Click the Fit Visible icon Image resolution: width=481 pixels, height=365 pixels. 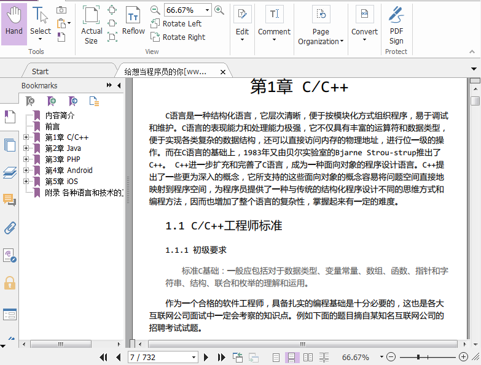tap(112, 37)
